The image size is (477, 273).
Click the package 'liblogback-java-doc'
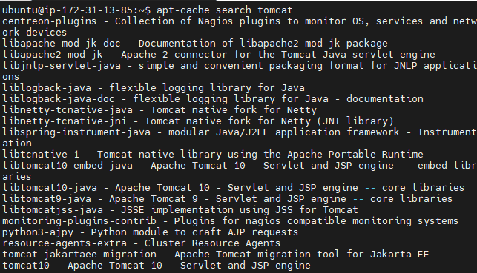[59, 99]
